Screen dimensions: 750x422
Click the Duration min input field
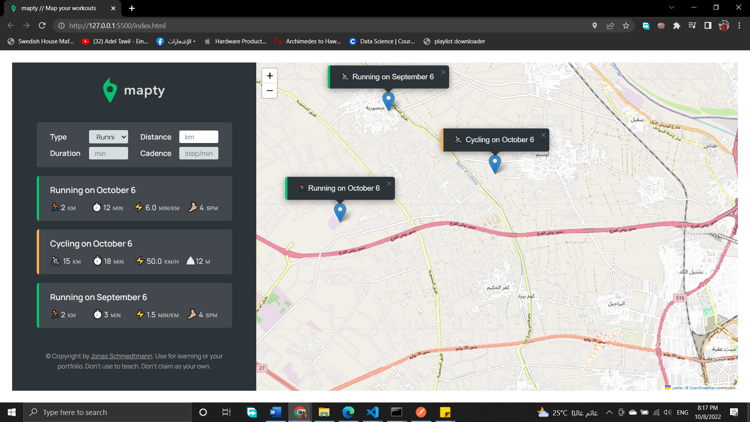[108, 153]
